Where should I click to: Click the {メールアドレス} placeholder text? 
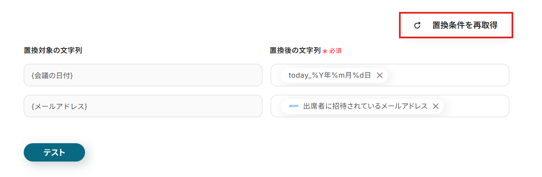tap(59, 106)
